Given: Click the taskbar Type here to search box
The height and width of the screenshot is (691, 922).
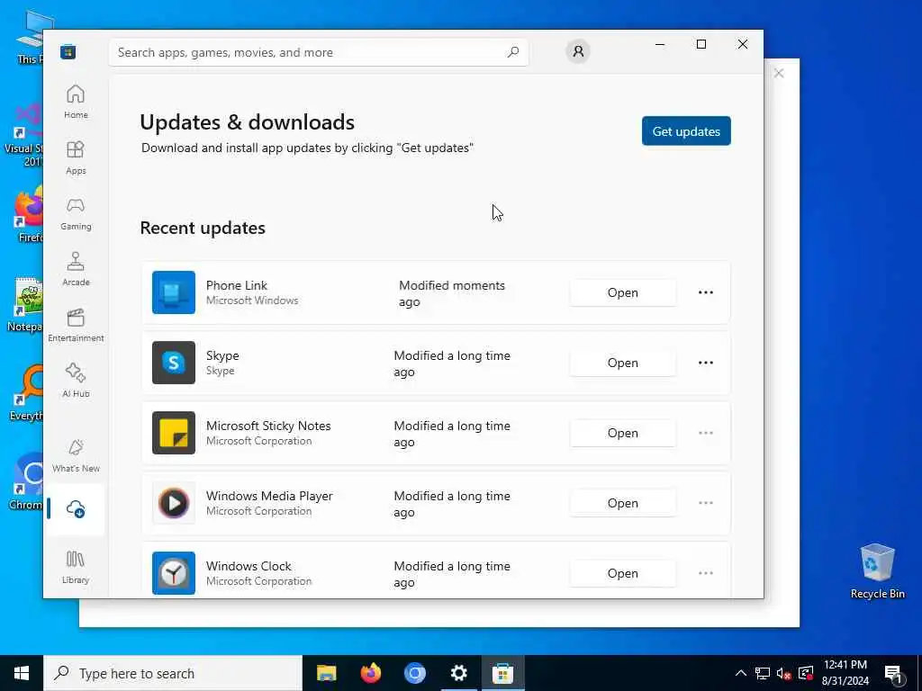Looking at the screenshot, I should 173,673.
